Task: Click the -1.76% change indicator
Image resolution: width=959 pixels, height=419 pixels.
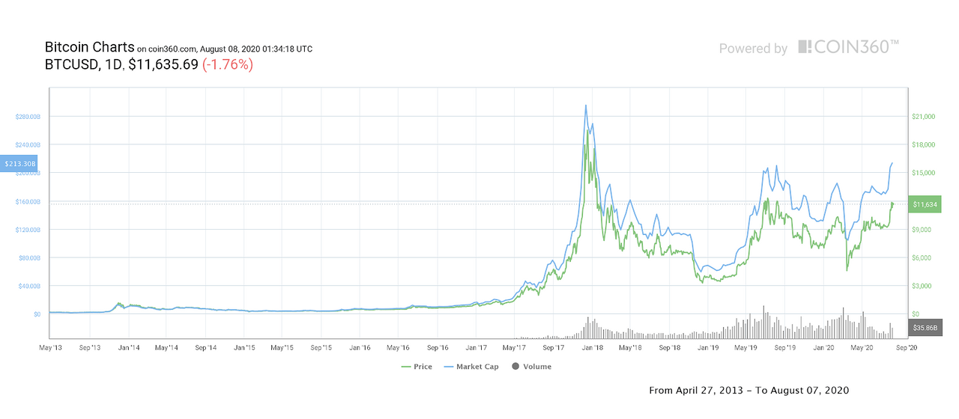Action: [x=228, y=64]
